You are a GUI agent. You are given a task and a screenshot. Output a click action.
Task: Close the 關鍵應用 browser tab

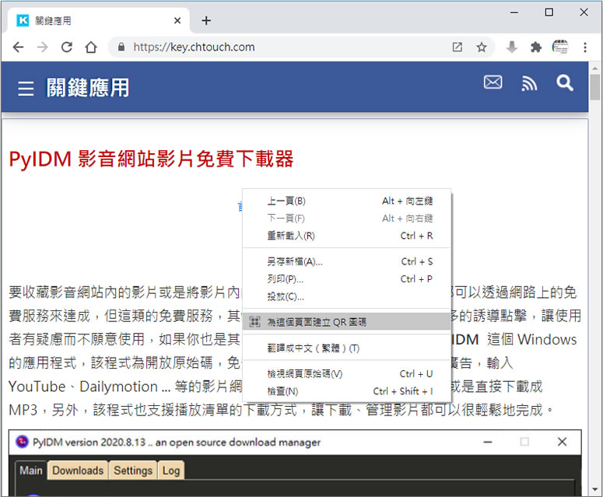(177, 20)
